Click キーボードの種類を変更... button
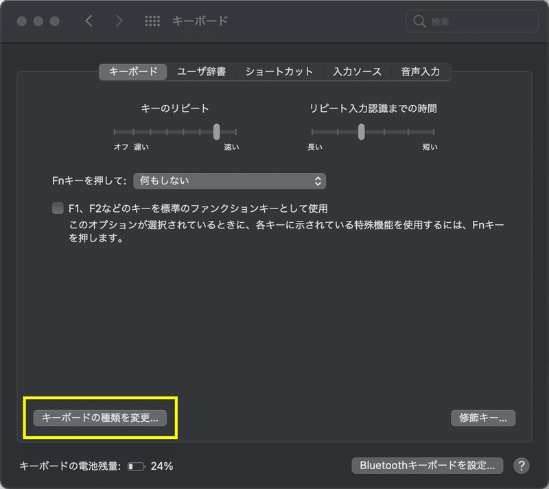Screen dimensions: 549x489 point(100,418)
